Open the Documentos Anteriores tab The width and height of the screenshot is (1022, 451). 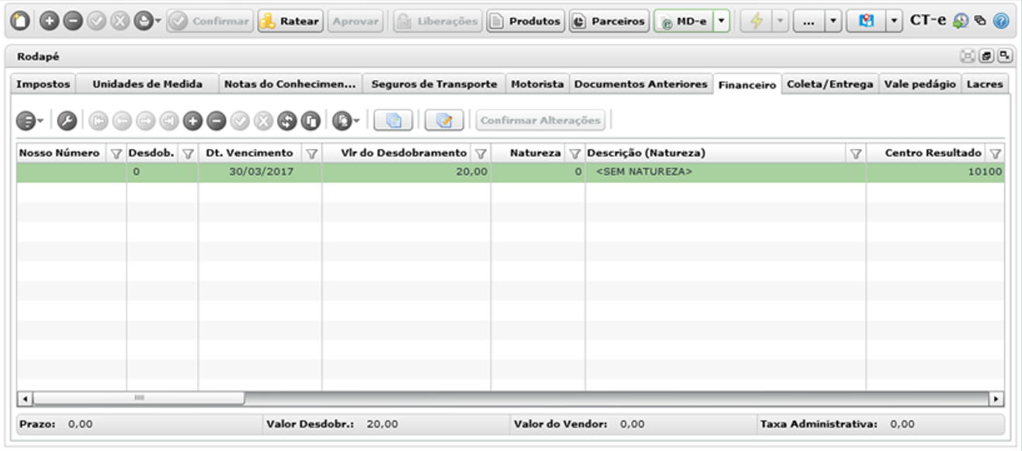(x=641, y=84)
